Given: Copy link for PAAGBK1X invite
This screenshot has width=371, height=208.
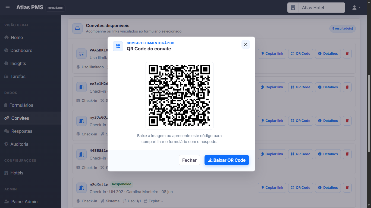Looking at the screenshot, I should click(x=272, y=54).
